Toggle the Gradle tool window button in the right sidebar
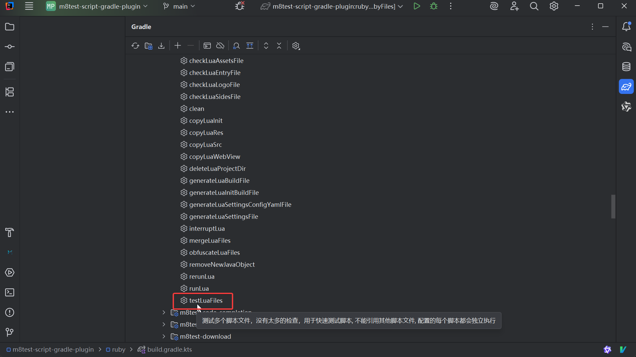 point(626,87)
